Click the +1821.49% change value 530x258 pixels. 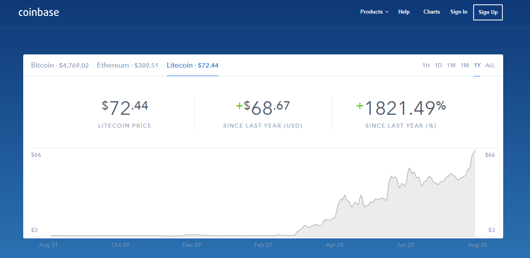pos(401,108)
